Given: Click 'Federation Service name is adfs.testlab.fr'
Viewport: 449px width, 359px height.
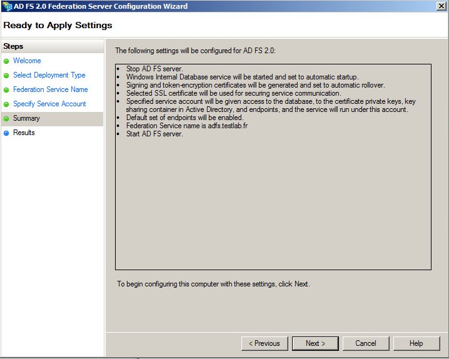Looking at the screenshot, I should point(187,125).
